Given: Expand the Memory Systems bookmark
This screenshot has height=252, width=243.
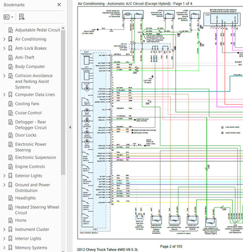Looking at the screenshot, I should (x=5, y=247).
